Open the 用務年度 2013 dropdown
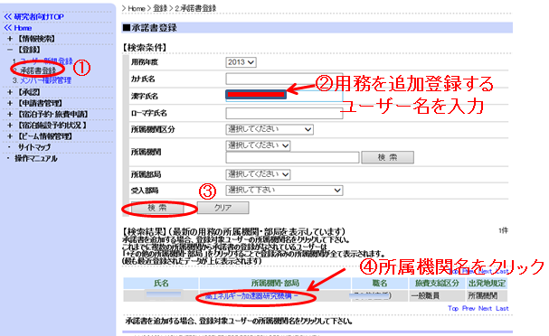Screen dimensions: 549x336 click(x=241, y=62)
